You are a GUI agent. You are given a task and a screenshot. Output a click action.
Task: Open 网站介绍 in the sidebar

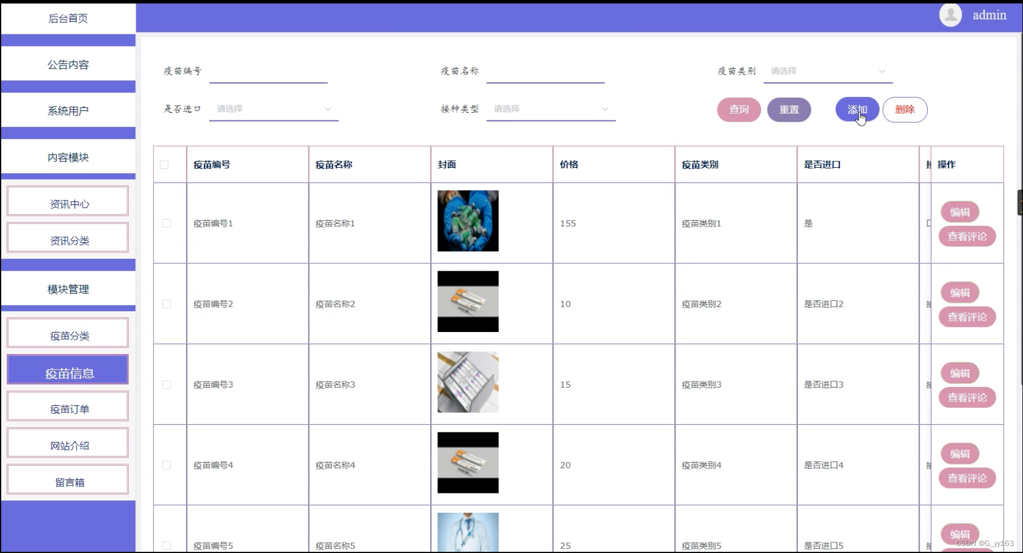click(x=68, y=443)
